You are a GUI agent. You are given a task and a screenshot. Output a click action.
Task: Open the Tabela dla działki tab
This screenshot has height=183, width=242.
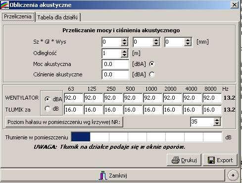tap(57, 17)
